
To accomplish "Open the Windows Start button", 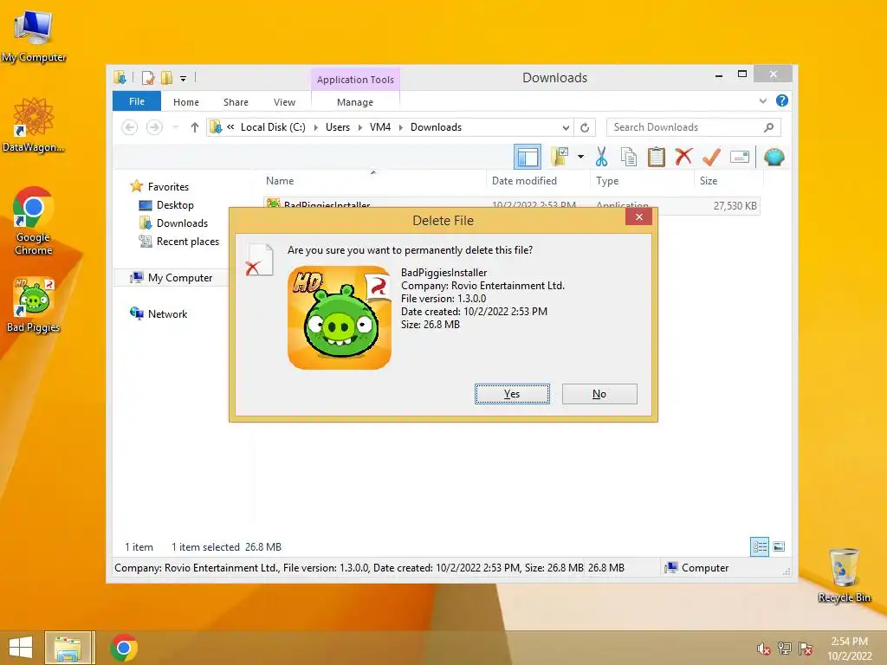I will click(21, 648).
